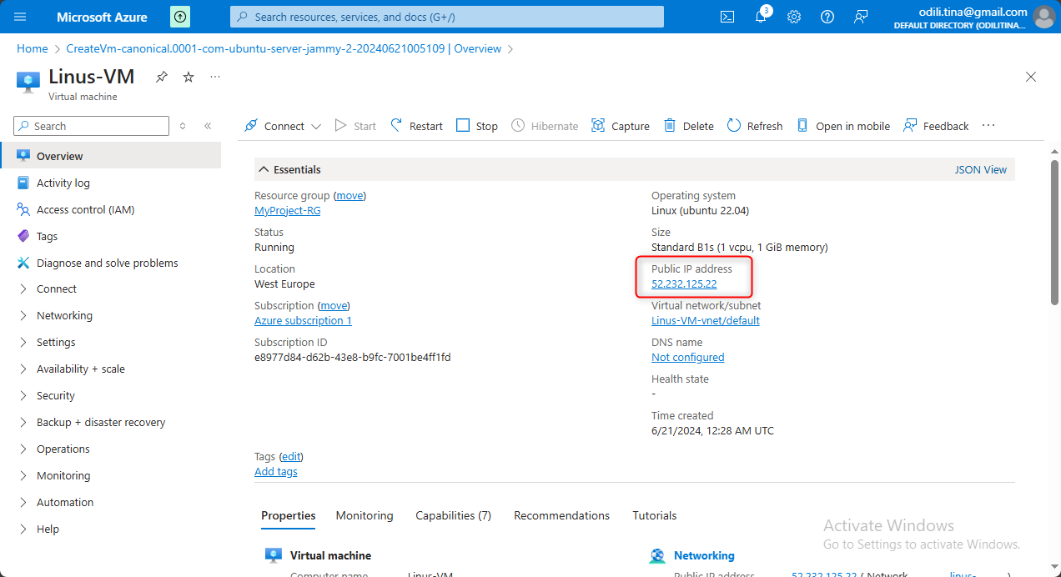
Task: Open the Networking section heading link
Action: tap(704, 555)
